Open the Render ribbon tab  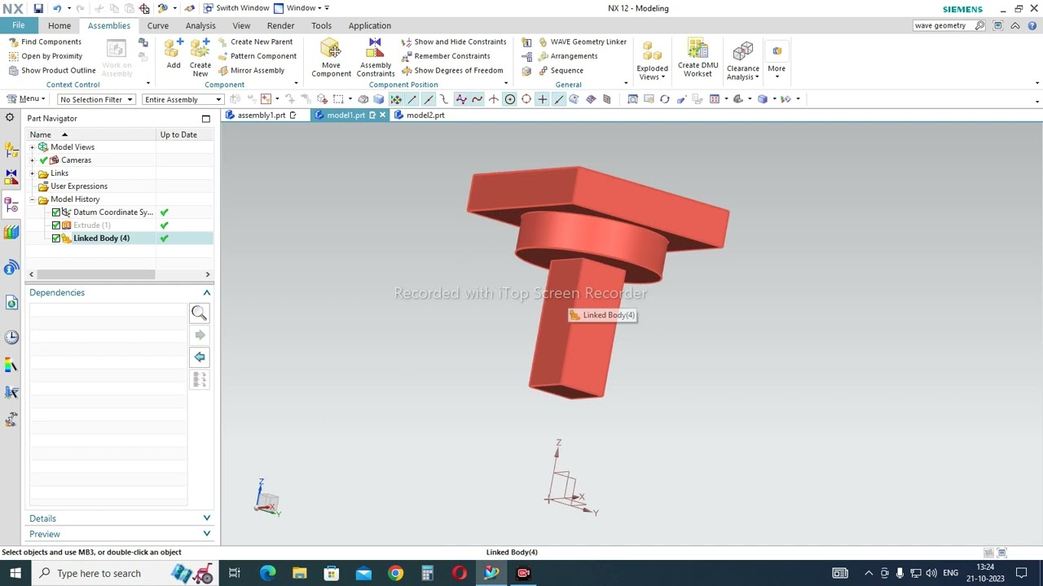point(280,25)
